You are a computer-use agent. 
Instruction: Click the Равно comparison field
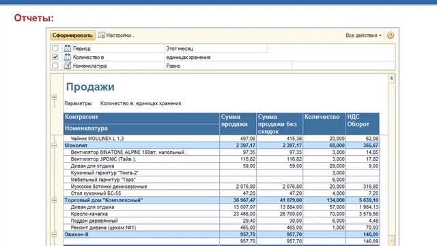(228, 66)
